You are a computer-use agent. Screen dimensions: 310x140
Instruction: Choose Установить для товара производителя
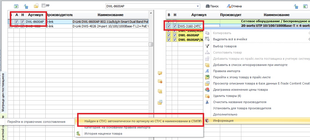(257, 108)
